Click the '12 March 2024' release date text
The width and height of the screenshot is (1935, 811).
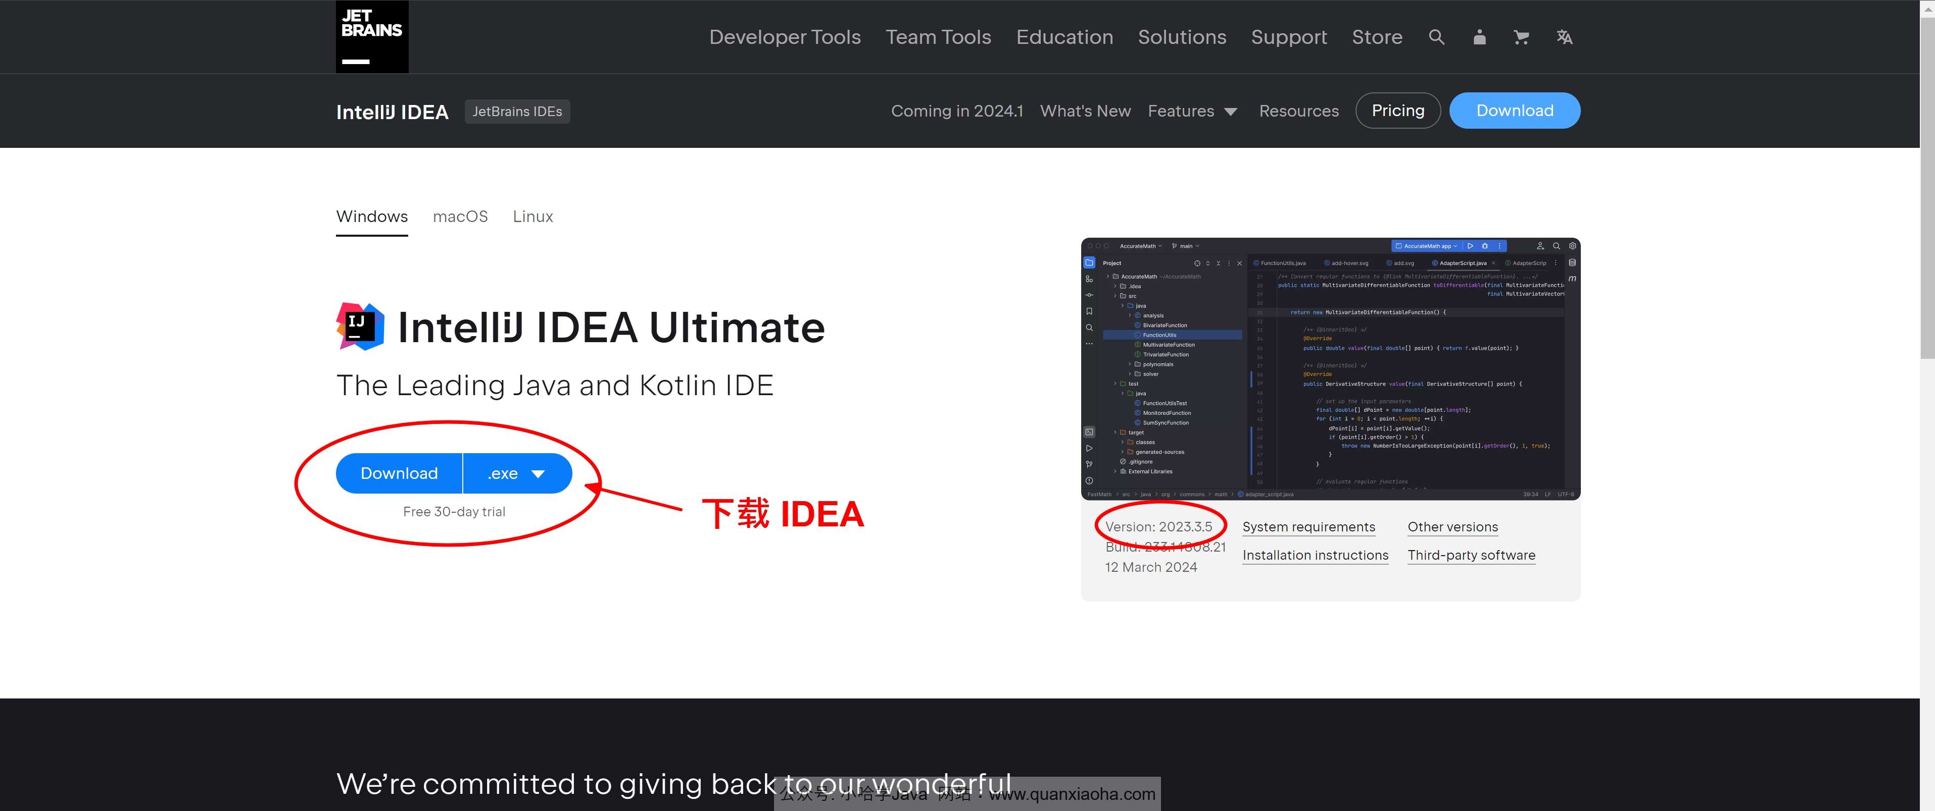click(1151, 567)
